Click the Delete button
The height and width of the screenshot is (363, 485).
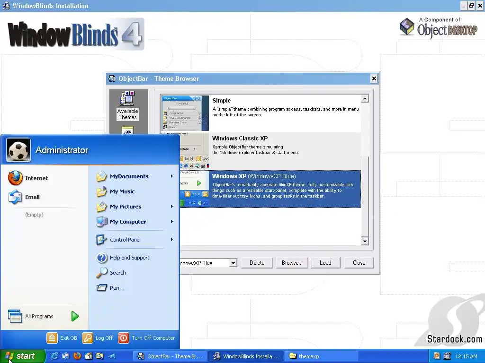(x=257, y=263)
